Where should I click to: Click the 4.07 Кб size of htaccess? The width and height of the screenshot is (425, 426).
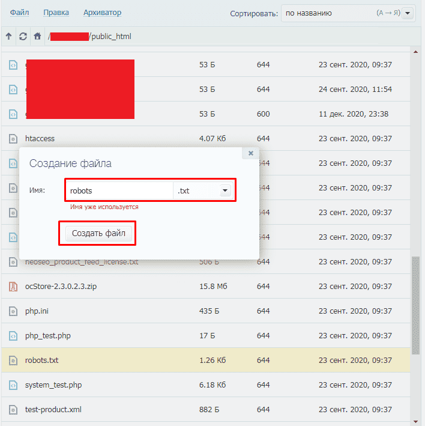212,139
